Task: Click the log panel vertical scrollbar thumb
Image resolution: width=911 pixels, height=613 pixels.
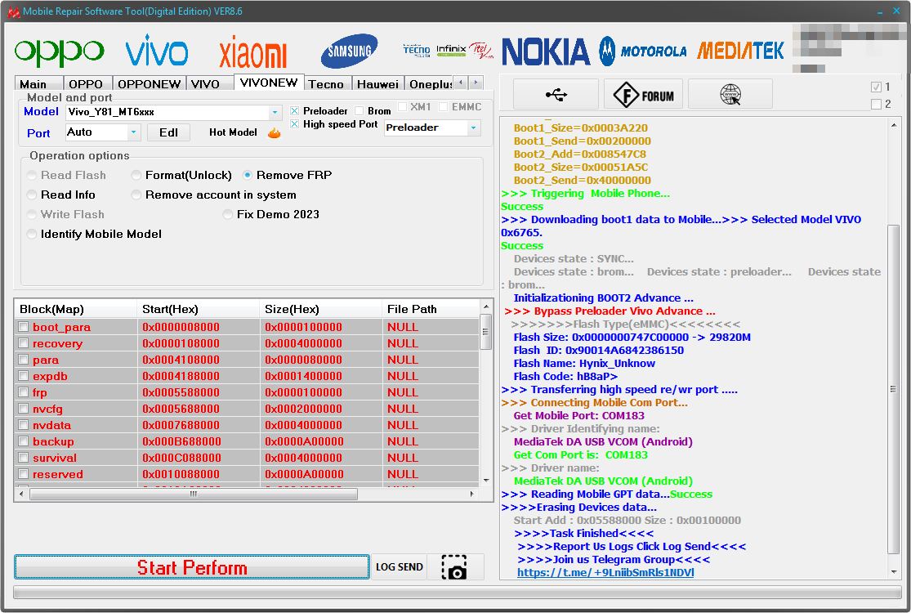Action: click(x=893, y=389)
